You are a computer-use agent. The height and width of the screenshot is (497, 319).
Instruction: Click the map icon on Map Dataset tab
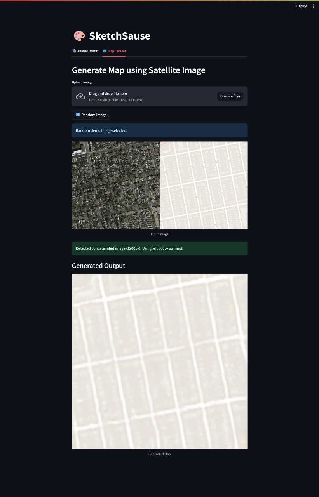105,51
